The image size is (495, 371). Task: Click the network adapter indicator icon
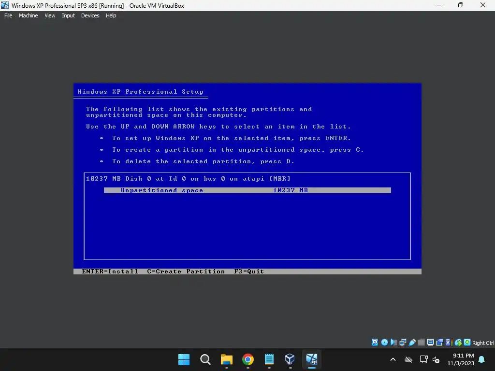pos(403,342)
